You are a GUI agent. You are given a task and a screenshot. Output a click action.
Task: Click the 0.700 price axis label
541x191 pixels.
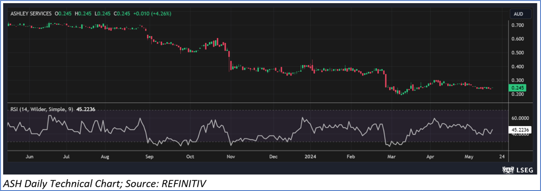[x=518, y=25]
